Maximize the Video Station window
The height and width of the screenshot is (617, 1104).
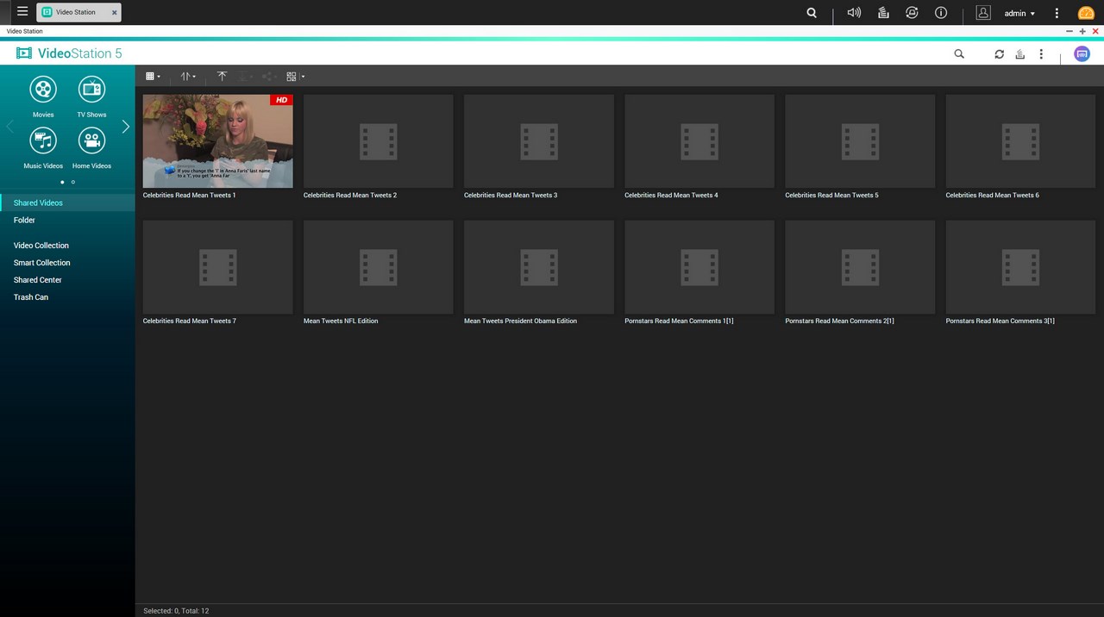[1082, 31]
